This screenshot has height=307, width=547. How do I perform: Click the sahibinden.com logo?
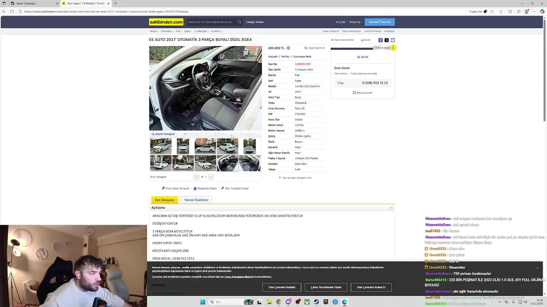tap(166, 22)
